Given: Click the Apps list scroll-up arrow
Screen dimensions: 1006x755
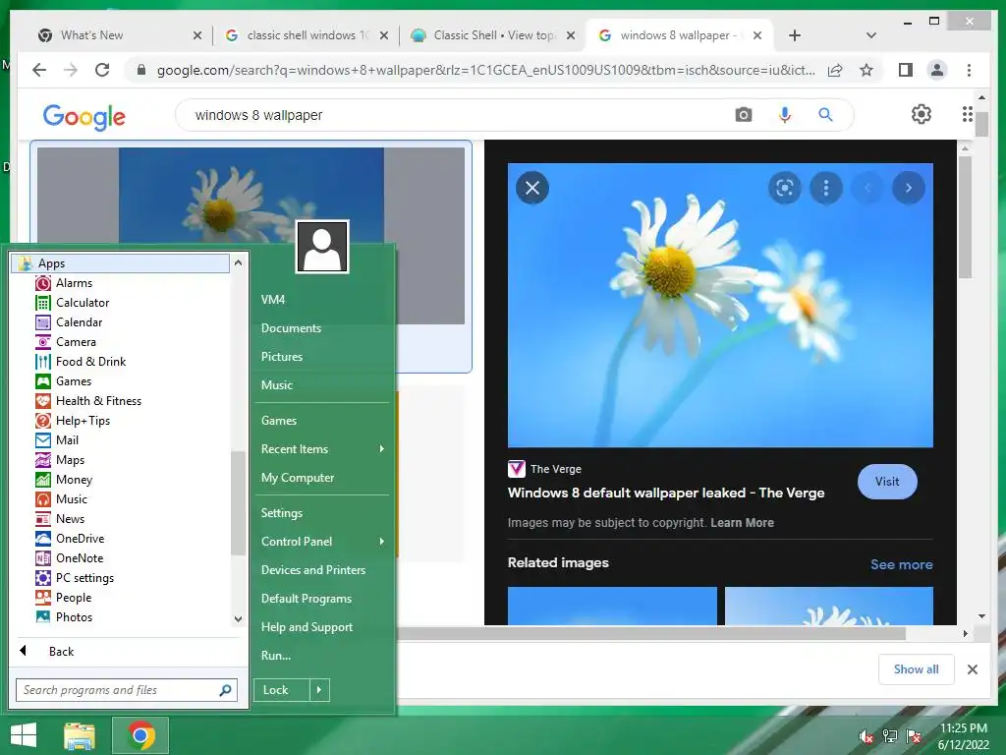Looking at the screenshot, I should tap(238, 262).
